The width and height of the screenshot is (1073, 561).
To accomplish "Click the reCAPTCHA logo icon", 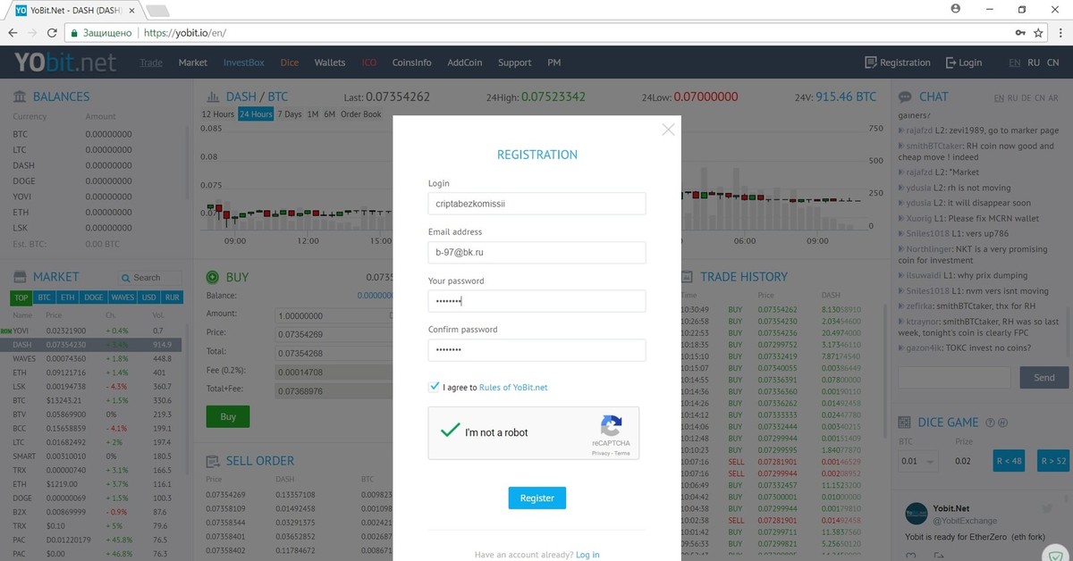I will point(611,425).
